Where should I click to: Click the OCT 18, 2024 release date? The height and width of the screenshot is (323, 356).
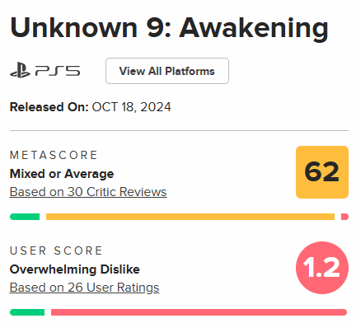point(131,107)
